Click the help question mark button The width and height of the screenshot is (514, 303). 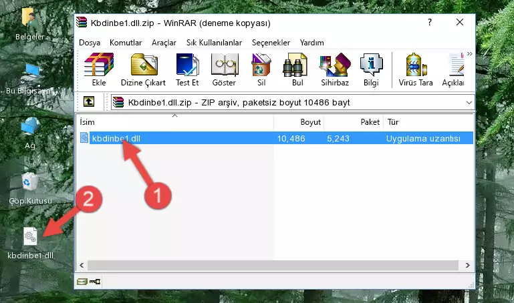(429, 22)
